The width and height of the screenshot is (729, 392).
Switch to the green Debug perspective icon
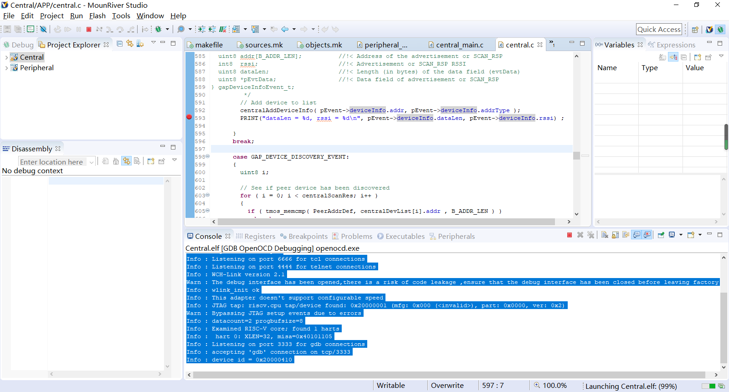[720, 30]
